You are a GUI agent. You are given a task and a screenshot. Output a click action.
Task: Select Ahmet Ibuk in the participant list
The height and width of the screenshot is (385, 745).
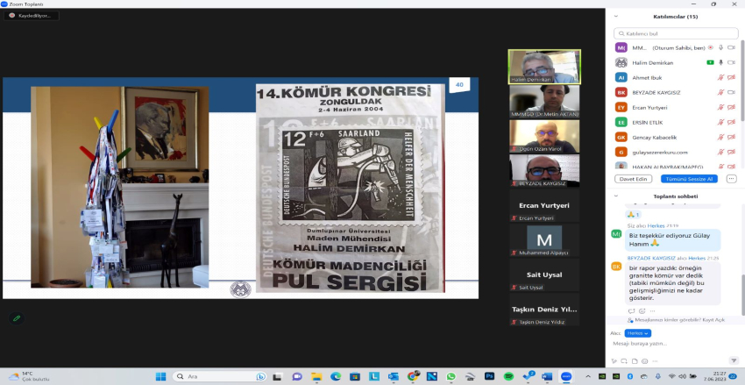point(676,77)
